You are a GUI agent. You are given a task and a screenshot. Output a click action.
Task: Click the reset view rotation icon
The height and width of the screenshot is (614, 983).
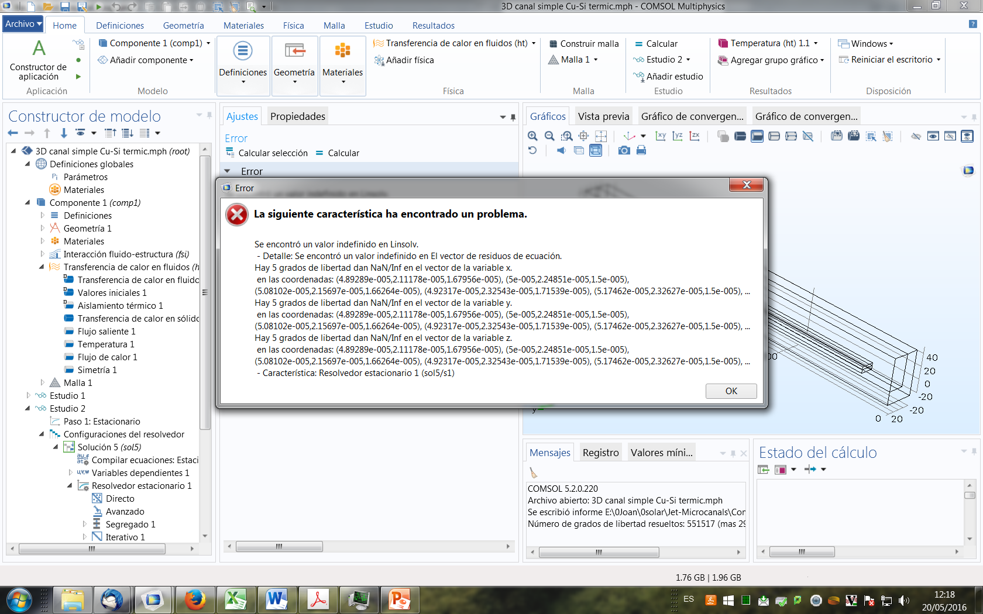[x=532, y=151]
